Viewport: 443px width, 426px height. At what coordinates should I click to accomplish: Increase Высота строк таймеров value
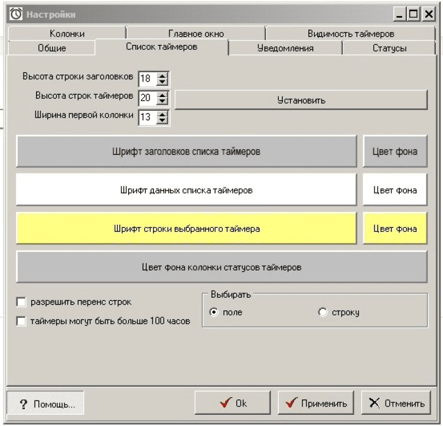click(x=162, y=95)
